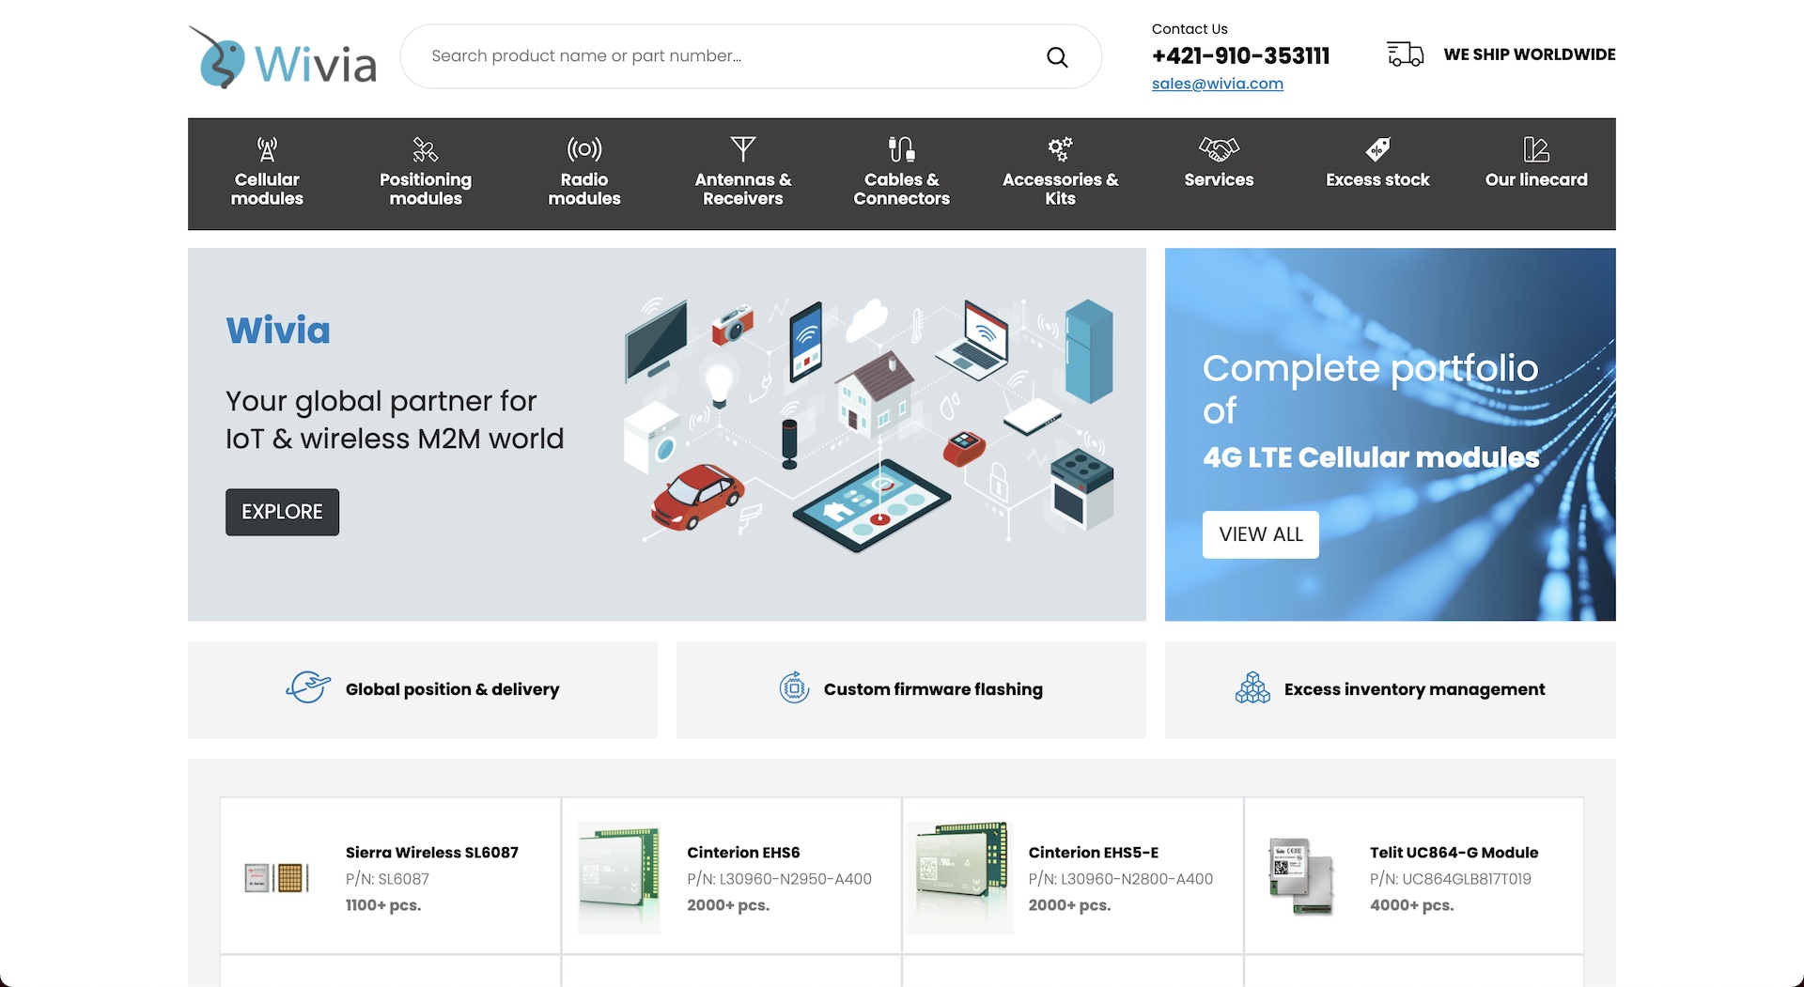Open the Telit UC864-G Module product link
Viewport: 1804px width, 987px height.
tap(1454, 853)
